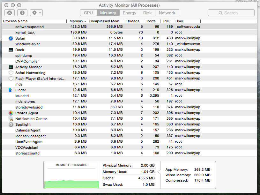Select the Memory tab
Screen dimensions: 260x195
click(108, 13)
